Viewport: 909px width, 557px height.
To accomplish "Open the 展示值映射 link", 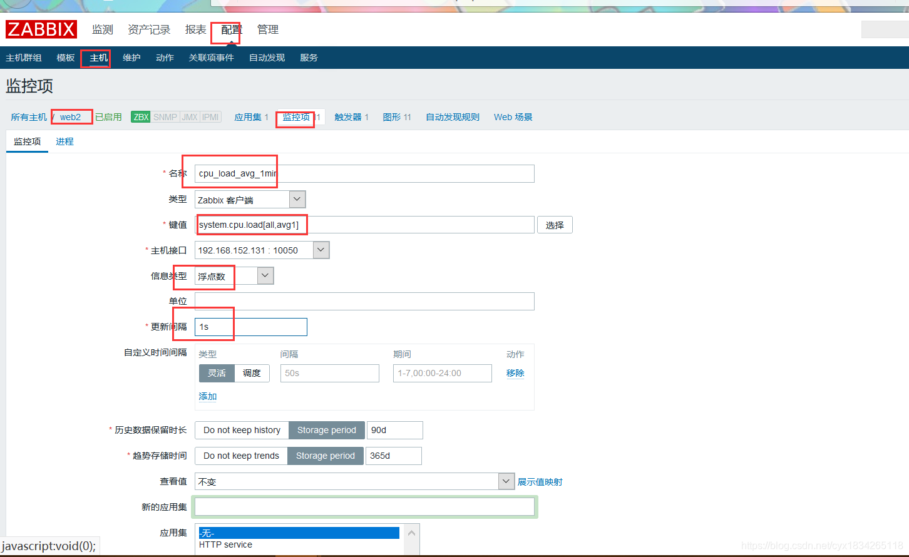I will [x=540, y=482].
